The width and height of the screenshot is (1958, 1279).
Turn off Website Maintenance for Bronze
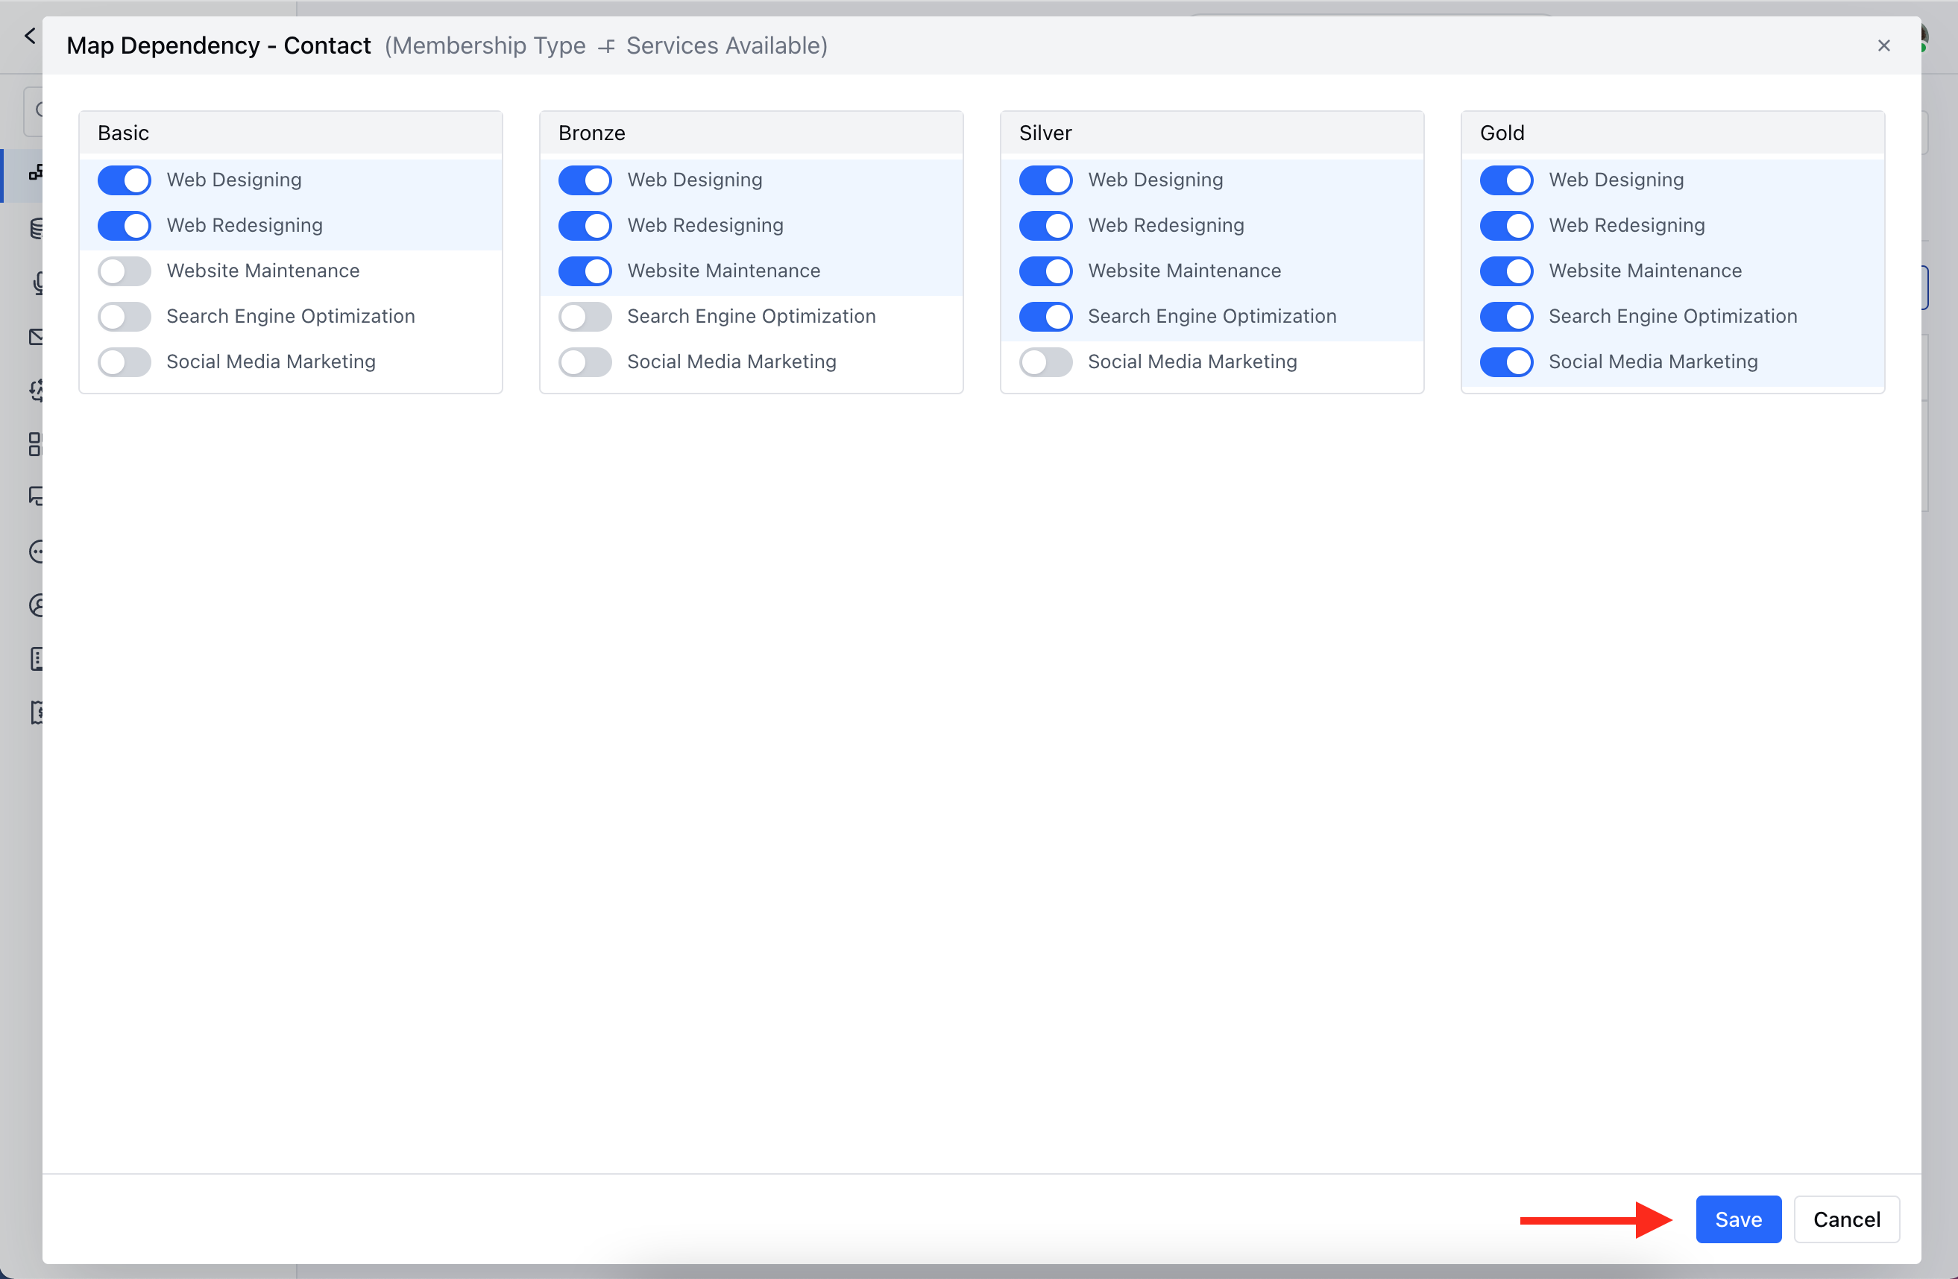[585, 271]
